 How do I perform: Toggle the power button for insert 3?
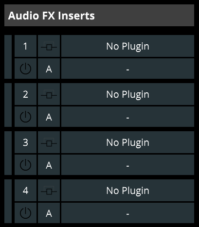[x=25, y=165]
